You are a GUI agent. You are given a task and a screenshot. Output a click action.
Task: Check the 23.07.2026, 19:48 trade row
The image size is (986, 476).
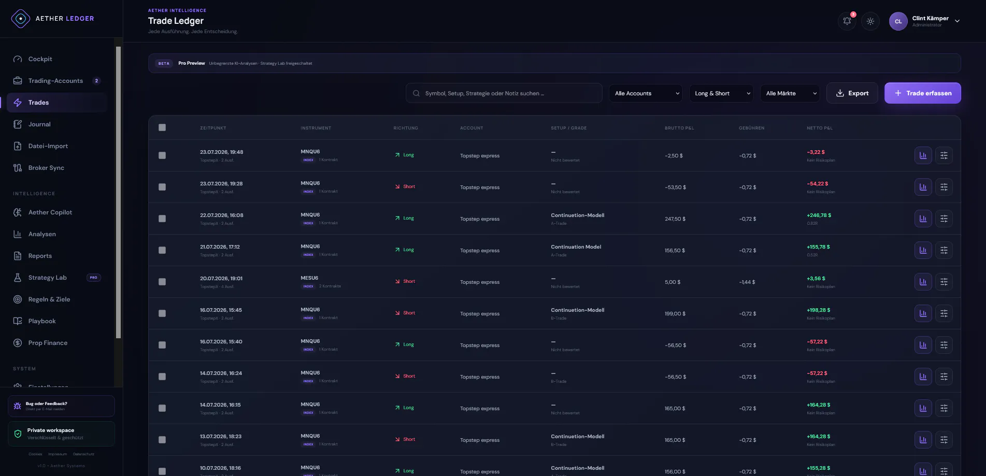coord(162,155)
